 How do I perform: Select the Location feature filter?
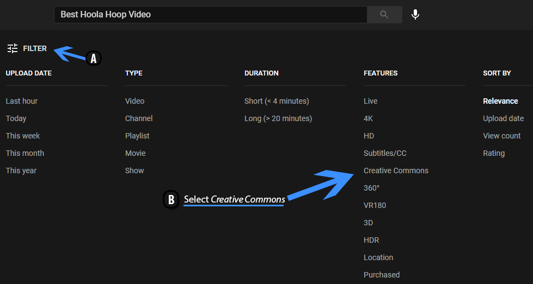pyautogui.click(x=378, y=257)
